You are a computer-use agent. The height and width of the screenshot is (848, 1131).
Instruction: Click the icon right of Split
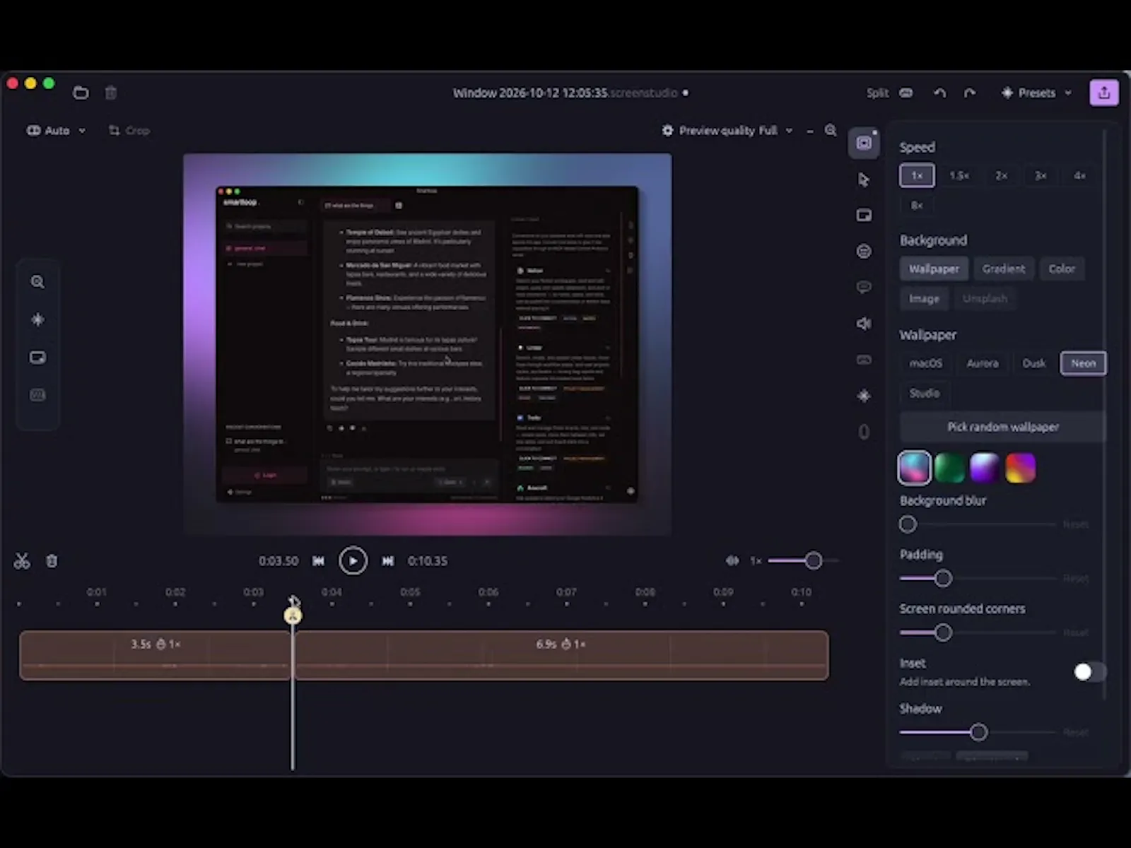tap(906, 93)
